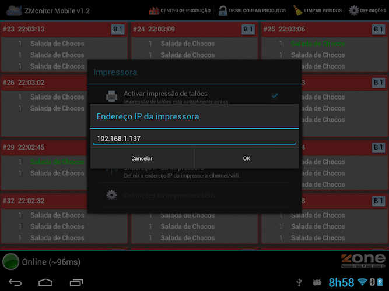
Task: Tap the Android recent apps button
Action: pyautogui.click(x=76, y=282)
